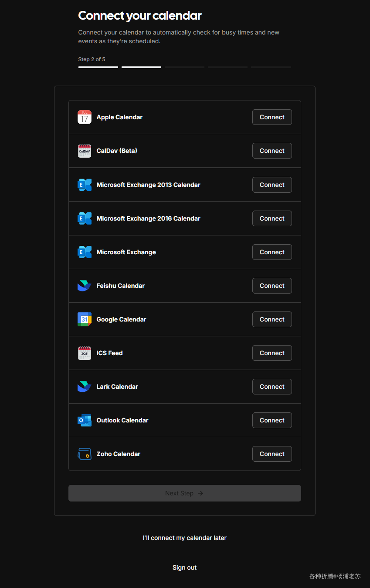Click the Zoho Calendar icon

85,454
